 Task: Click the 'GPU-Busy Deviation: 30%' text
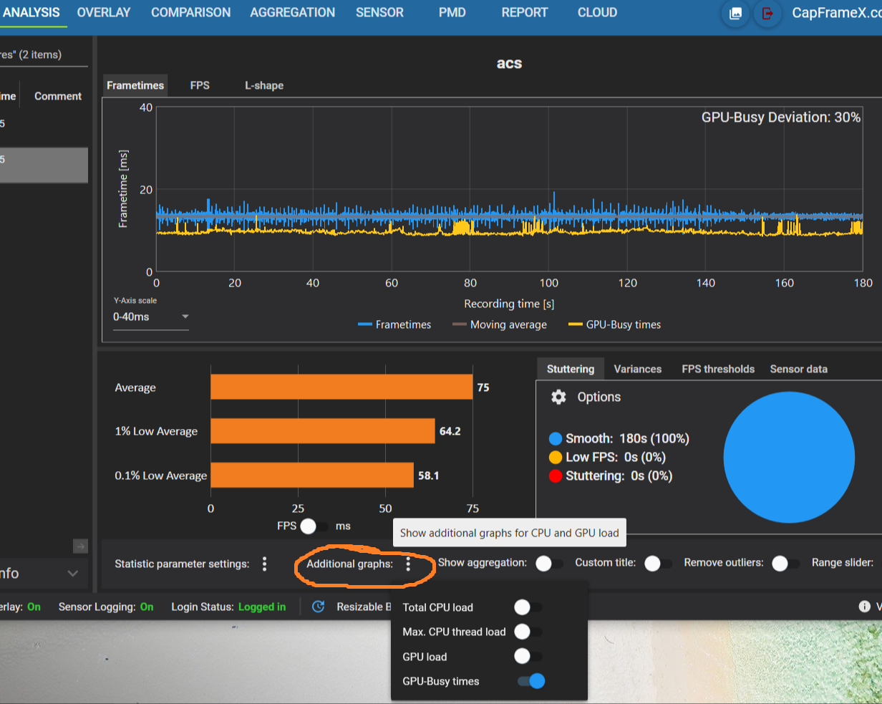(781, 117)
